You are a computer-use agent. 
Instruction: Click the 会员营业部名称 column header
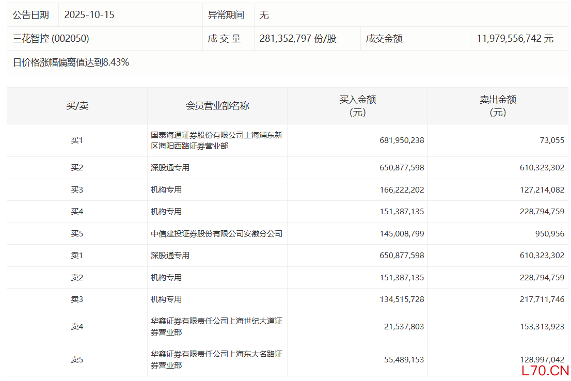(x=217, y=106)
